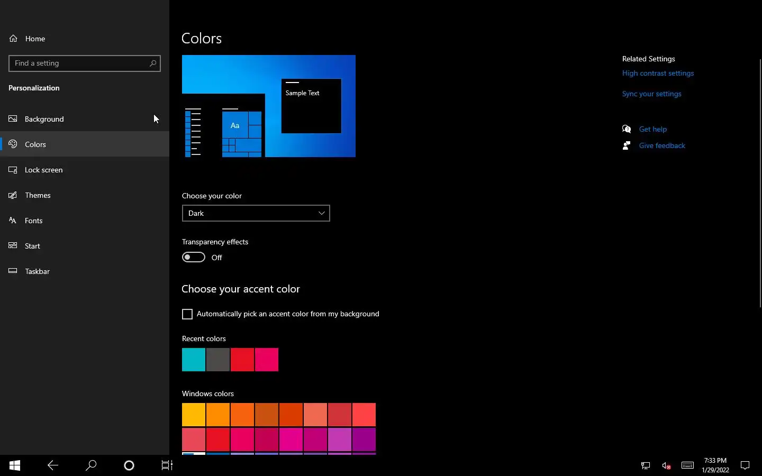762x476 pixels.
Task: Click the taskbar back arrow
Action: point(53,465)
